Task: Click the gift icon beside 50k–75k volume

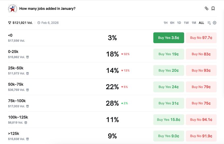Action: [x=27, y=90]
